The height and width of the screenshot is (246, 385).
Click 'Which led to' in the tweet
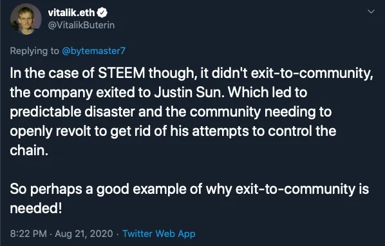tap(267, 92)
